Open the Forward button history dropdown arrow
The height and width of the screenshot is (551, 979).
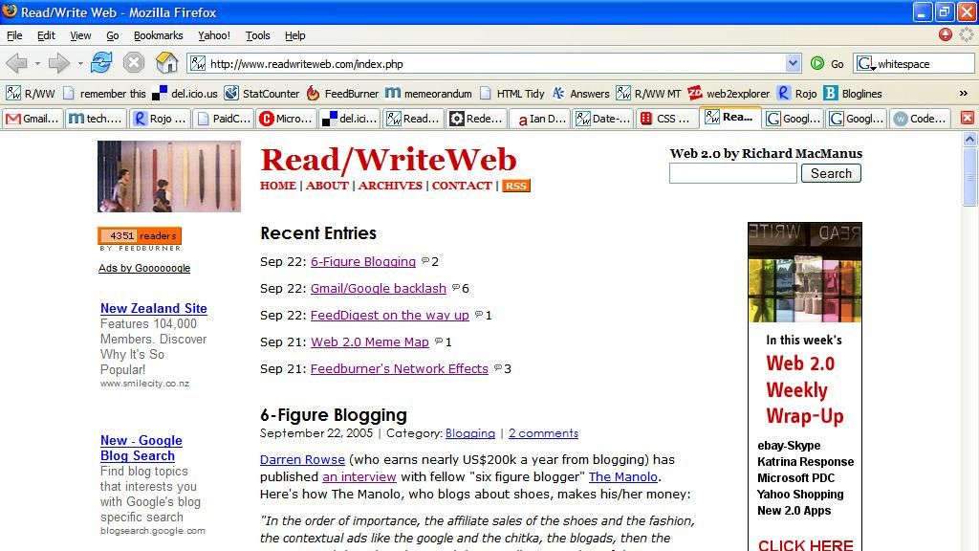80,63
